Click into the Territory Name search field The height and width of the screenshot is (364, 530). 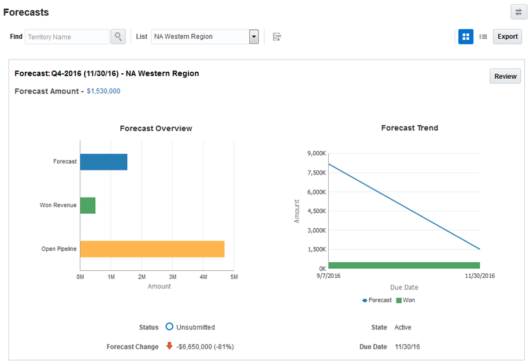click(x=66, y=37)
